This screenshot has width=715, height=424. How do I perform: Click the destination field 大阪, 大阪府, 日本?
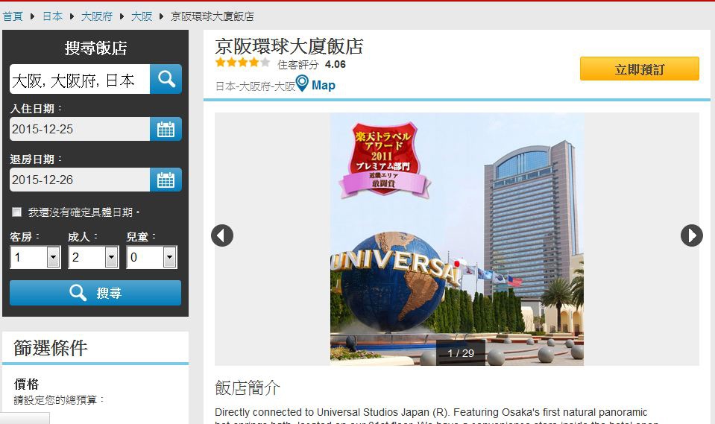(x=80, y=79)
